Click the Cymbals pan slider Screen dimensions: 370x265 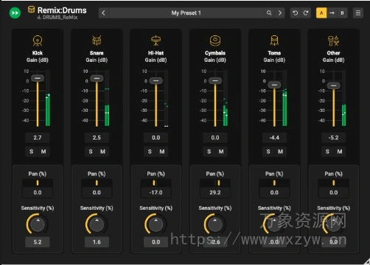tap(215, 183)
